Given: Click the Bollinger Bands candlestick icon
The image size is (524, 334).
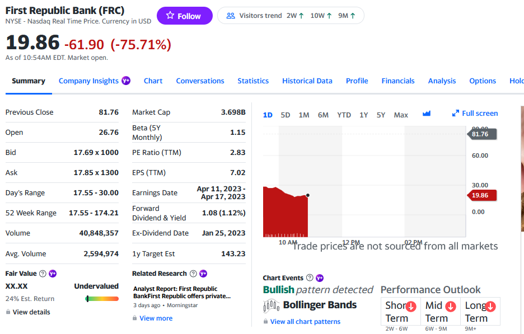Looking at the screenshot, I should pyautogui.click(x=271, y=305).
